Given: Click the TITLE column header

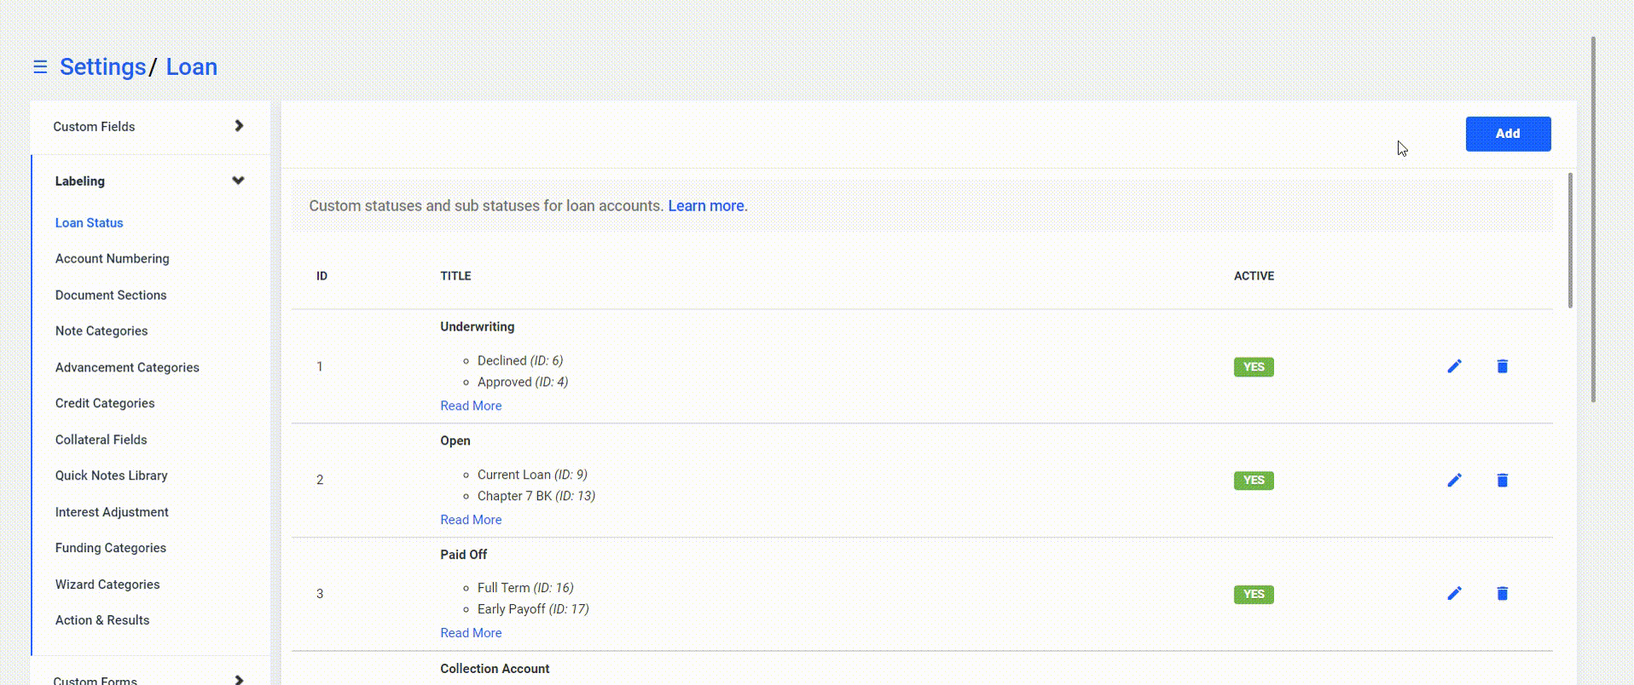Looking at the screenshot, I should pyautogui.click(x=455, y=276).
